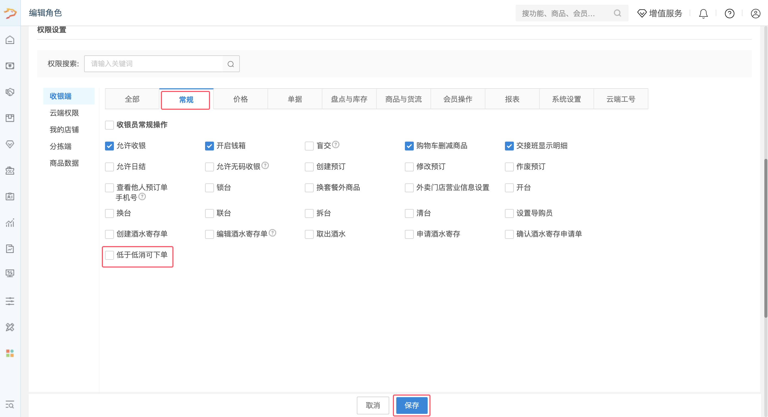
Task: Toggle the 收银员常规操作 group checkbox
Action: coord(109,125)
